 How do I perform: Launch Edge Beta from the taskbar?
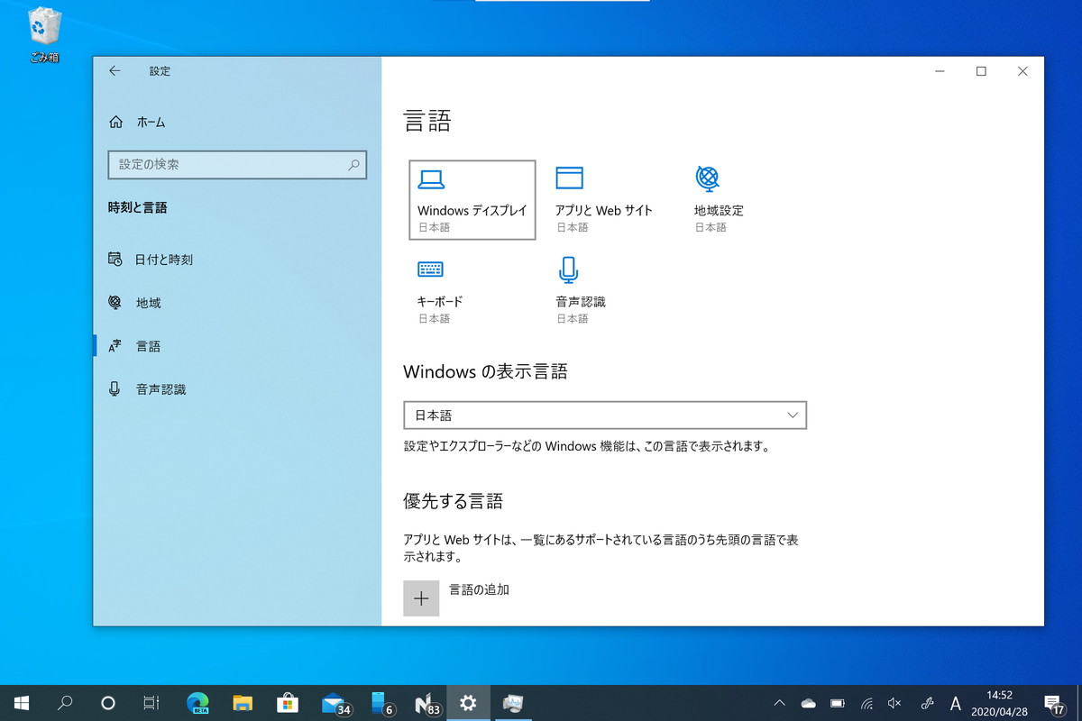197,703
